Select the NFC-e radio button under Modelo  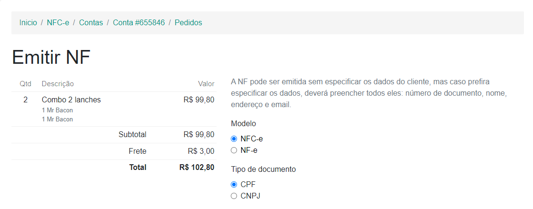(234, 139)
